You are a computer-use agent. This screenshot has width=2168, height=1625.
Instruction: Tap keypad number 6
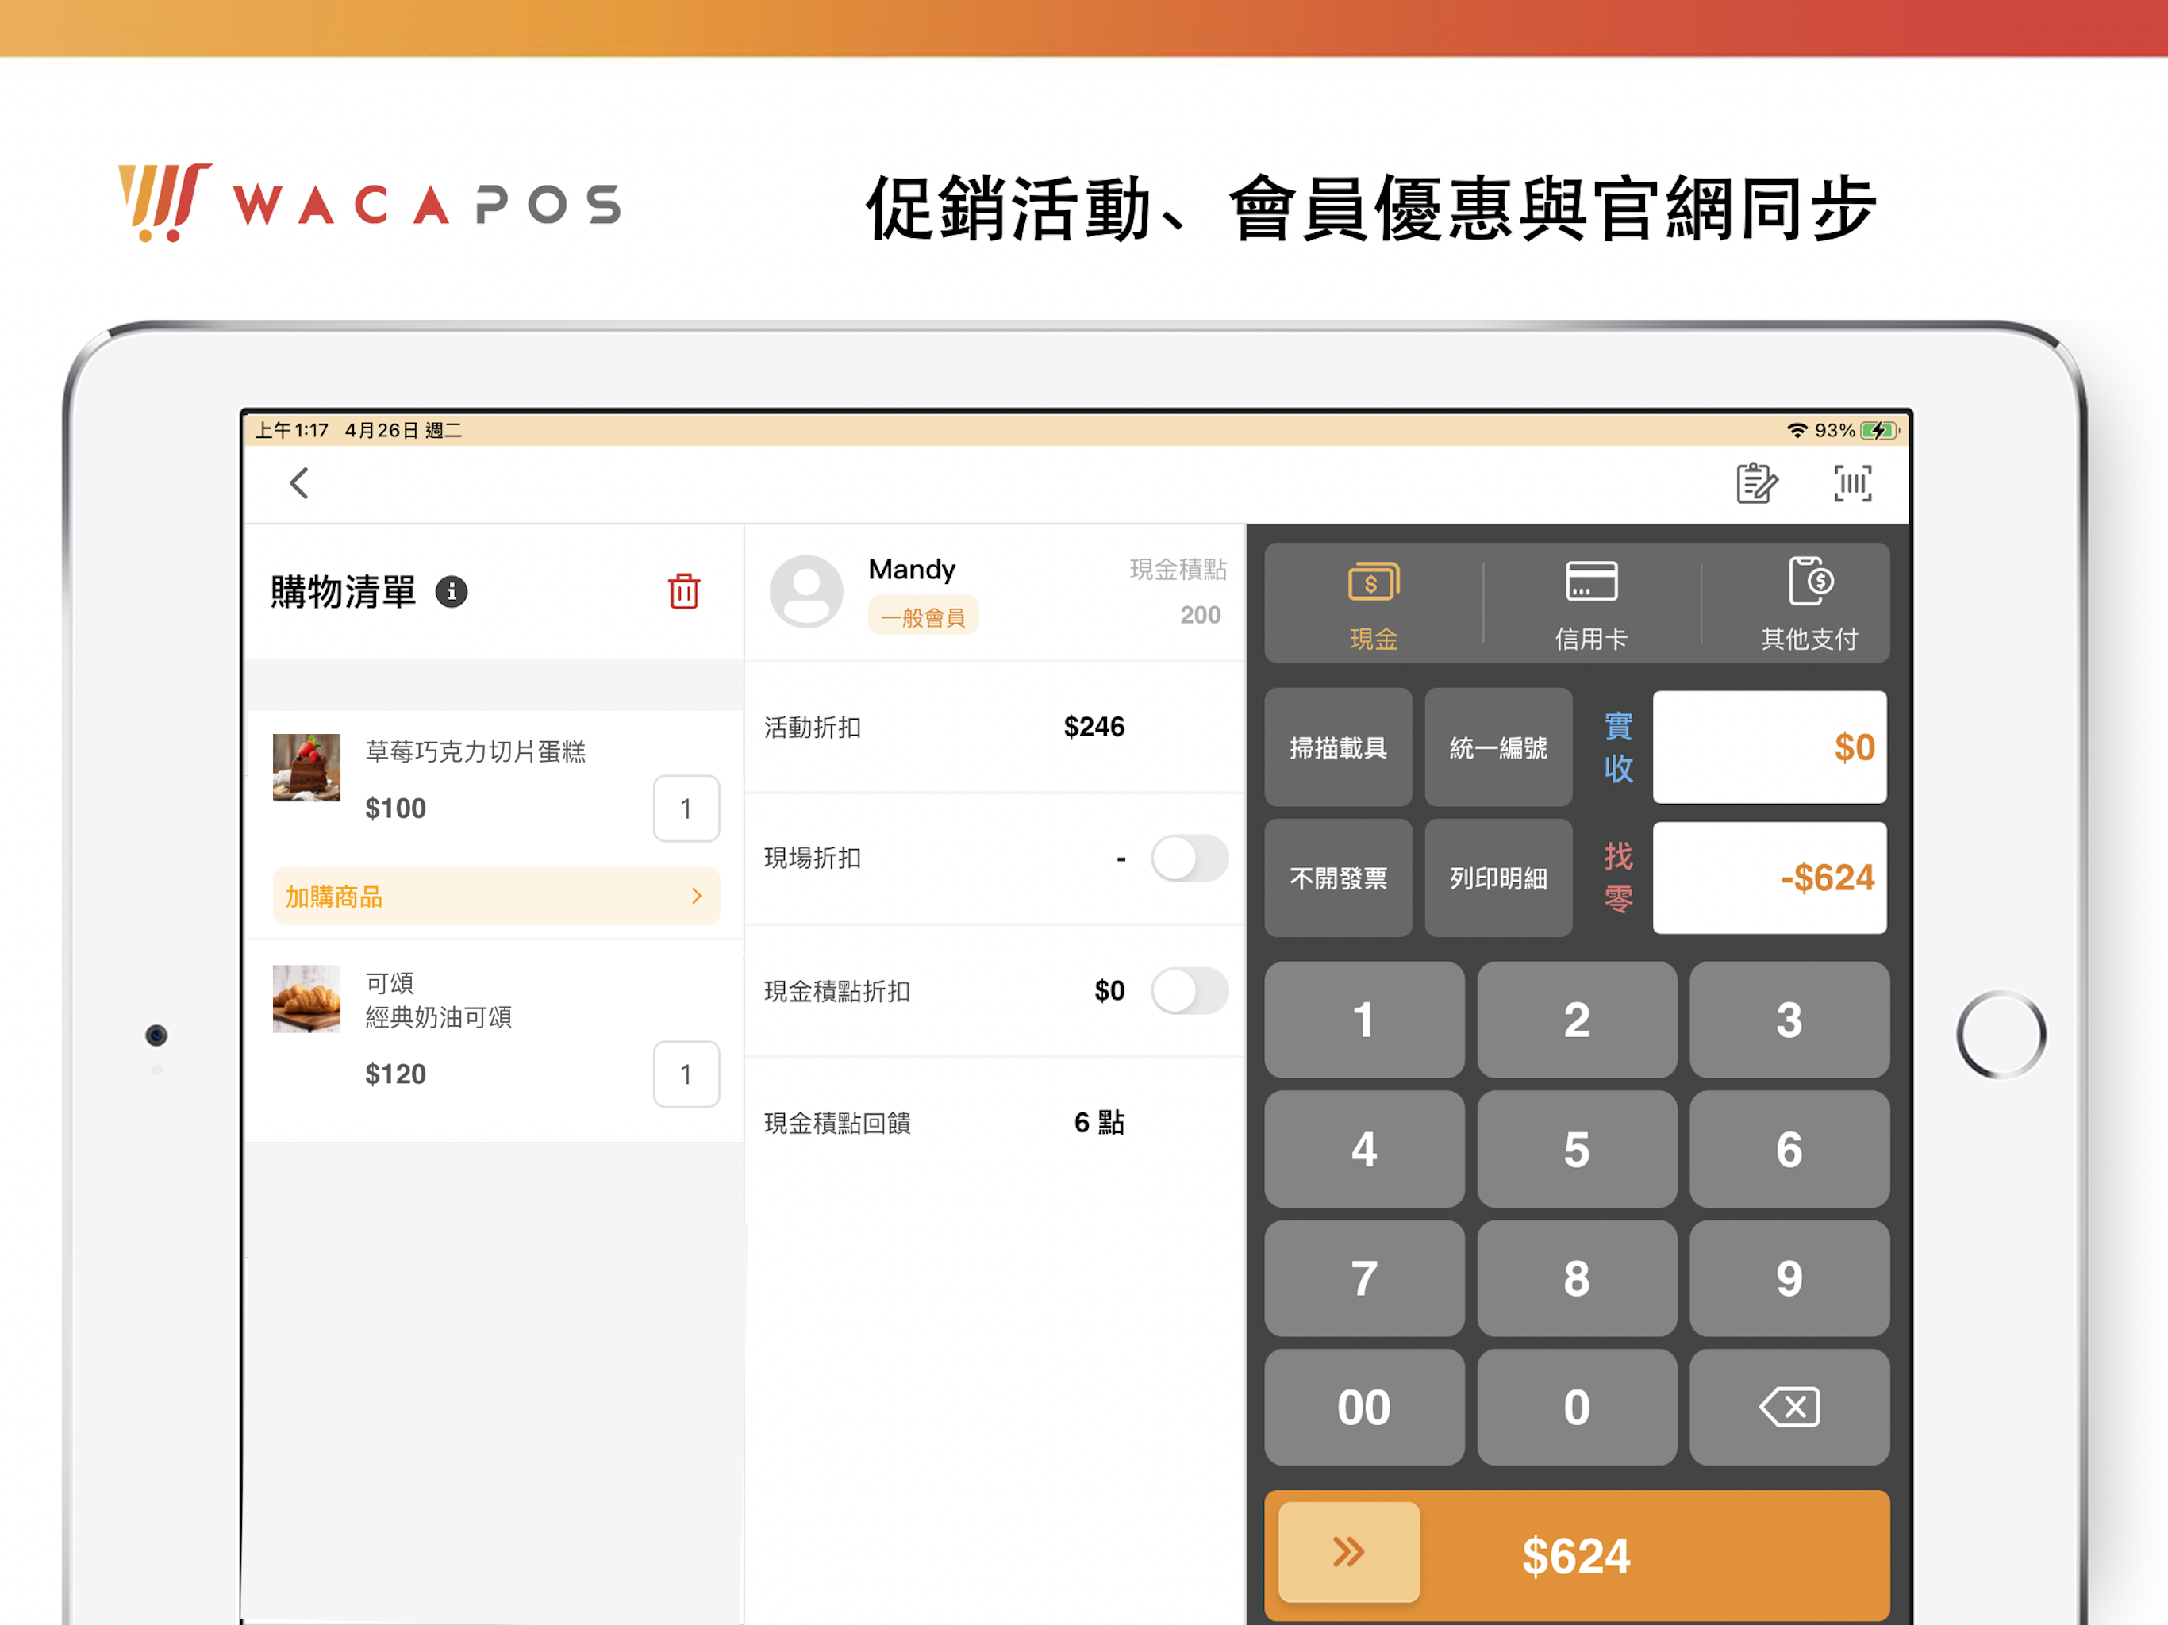pyautogui.click(x=1789, y=1149)
